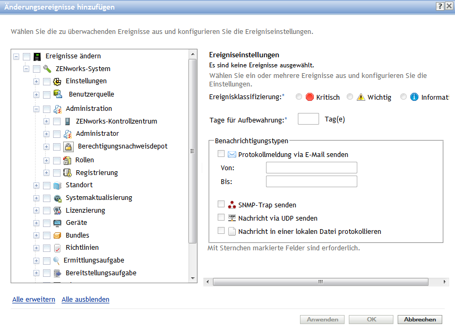Click the Systemaktualisierung globe icon

(57, 198)
